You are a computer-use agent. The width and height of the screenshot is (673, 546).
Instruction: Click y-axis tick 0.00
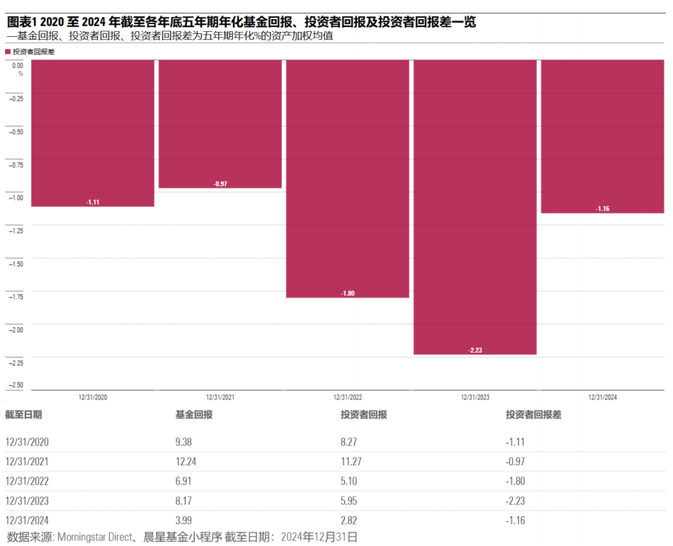point(18,66)
